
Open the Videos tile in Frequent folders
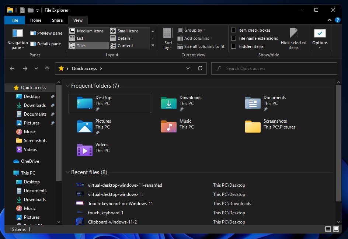tap(110, 150)
